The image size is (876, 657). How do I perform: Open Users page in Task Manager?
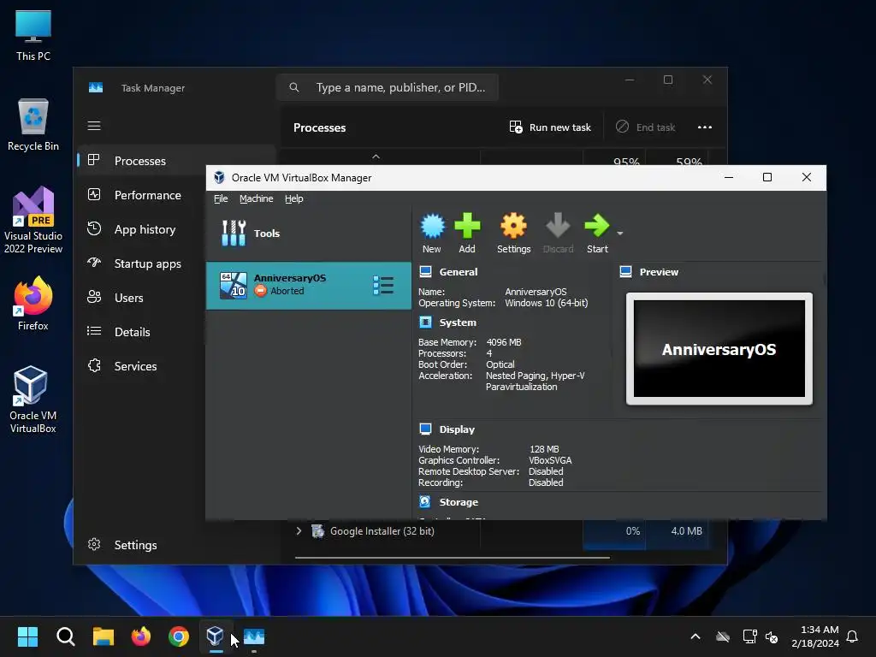click(141, 298)
